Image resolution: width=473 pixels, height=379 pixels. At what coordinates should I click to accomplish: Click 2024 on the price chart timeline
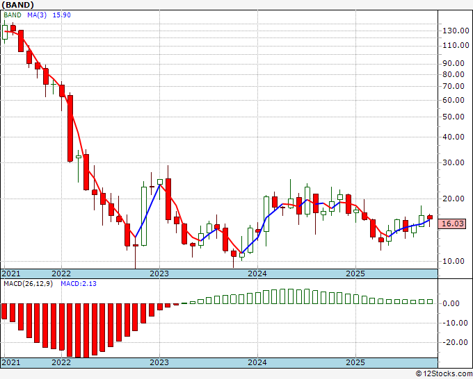(257, 273)
